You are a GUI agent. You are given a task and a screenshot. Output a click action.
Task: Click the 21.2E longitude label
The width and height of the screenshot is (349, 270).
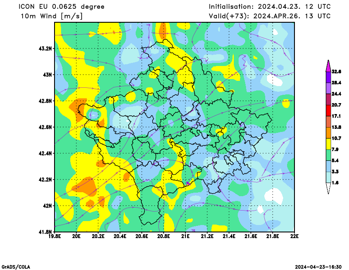tap(207, 236)
